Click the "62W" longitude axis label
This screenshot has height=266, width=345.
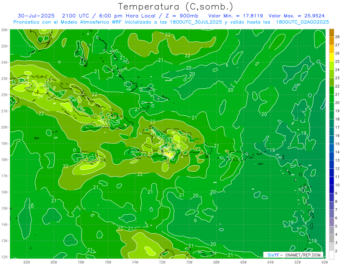(298, 262)
